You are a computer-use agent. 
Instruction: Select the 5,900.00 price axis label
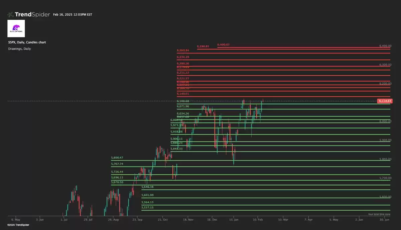pos(385,140)
